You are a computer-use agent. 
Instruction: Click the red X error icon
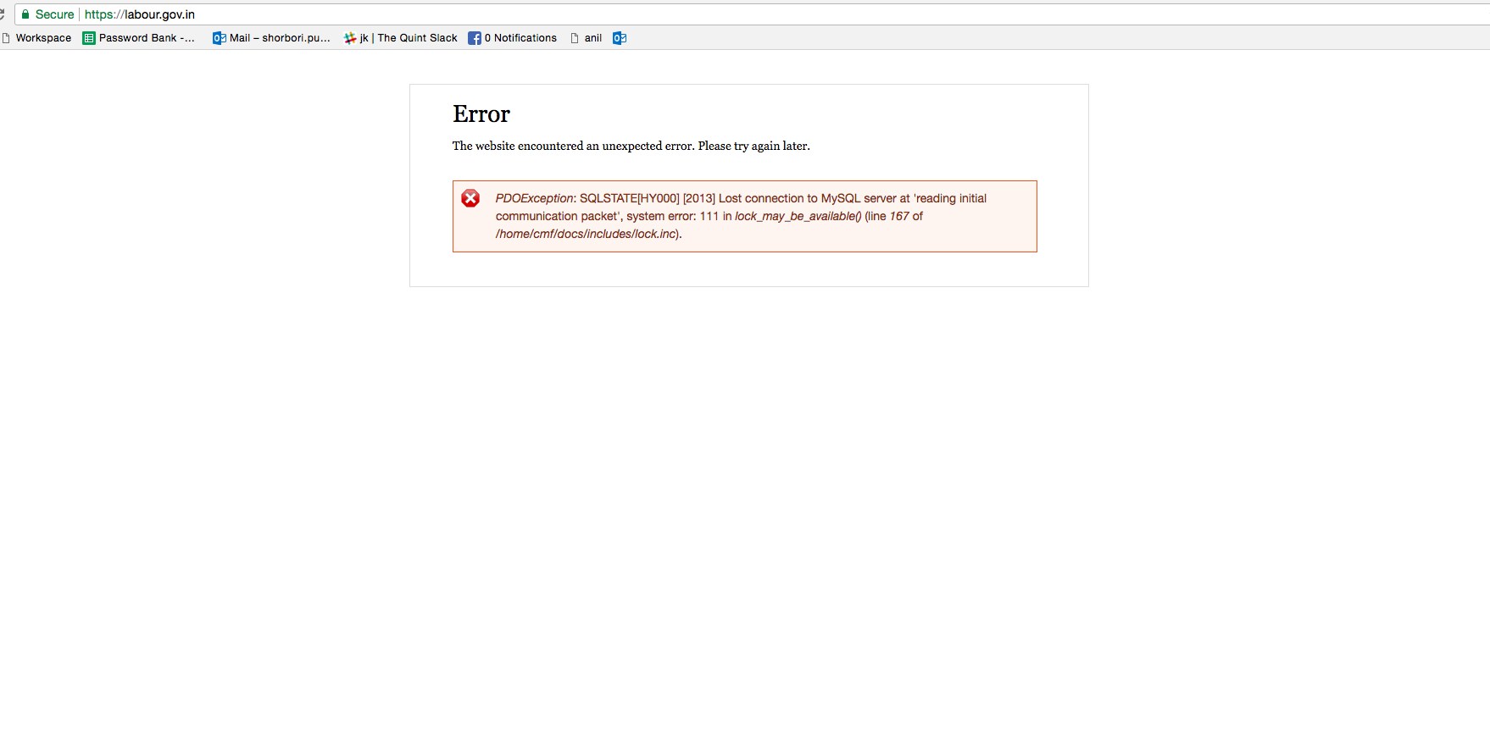(x=470, y=198)
